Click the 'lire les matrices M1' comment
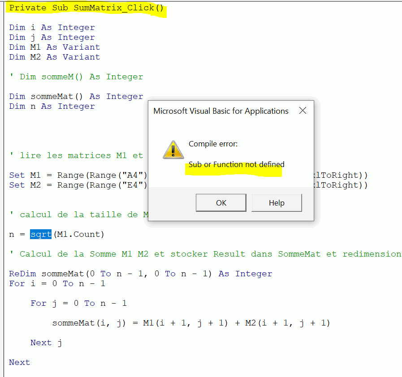This screenshot has width=402, height=377. pos(76,155)
